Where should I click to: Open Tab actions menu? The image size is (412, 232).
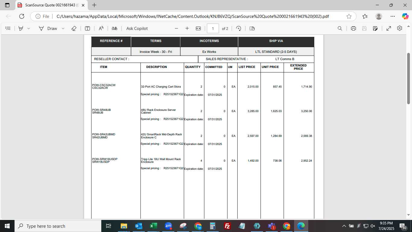point(7,5)
